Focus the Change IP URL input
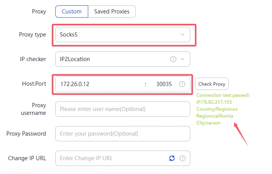 click(x=111, y=158)
